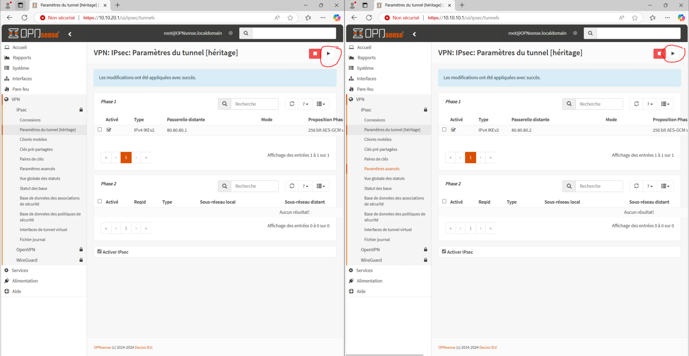Open Paramètres avancés in right sidebar
Screen dimensions: 689x356
tap(382, 169)
